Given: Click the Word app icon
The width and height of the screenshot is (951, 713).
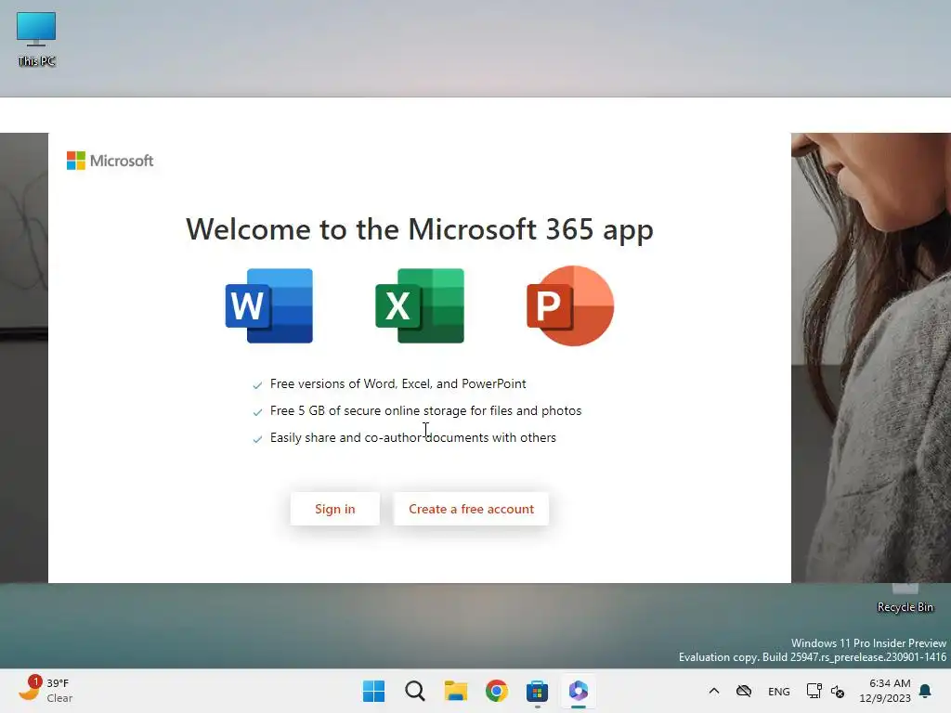Looking at the screenshot, I should pyautogui.click(x=269, y=306).
